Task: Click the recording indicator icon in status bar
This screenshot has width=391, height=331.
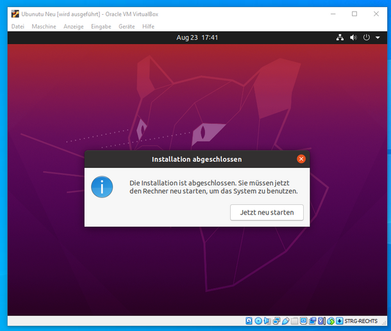Action: click(x=312, y=321)
